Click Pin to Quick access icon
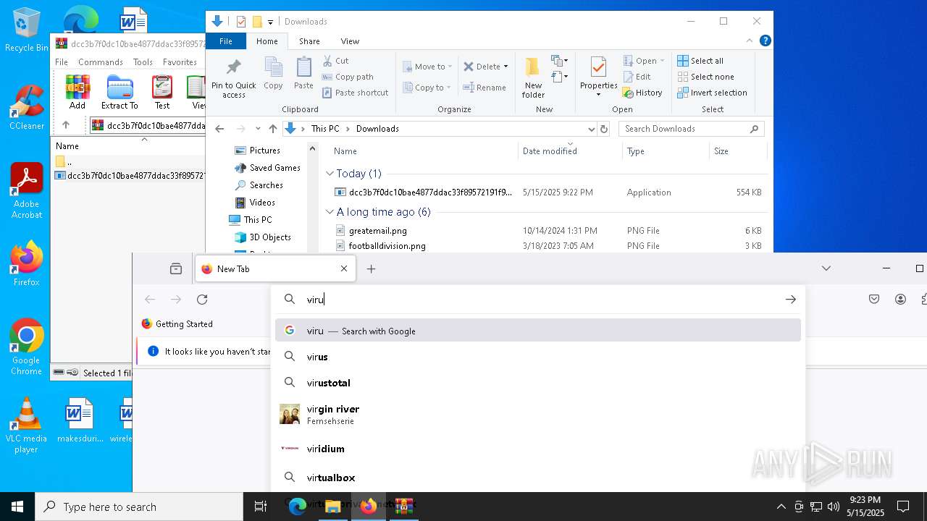Screen dimensions: 927x521 point(233,78)
